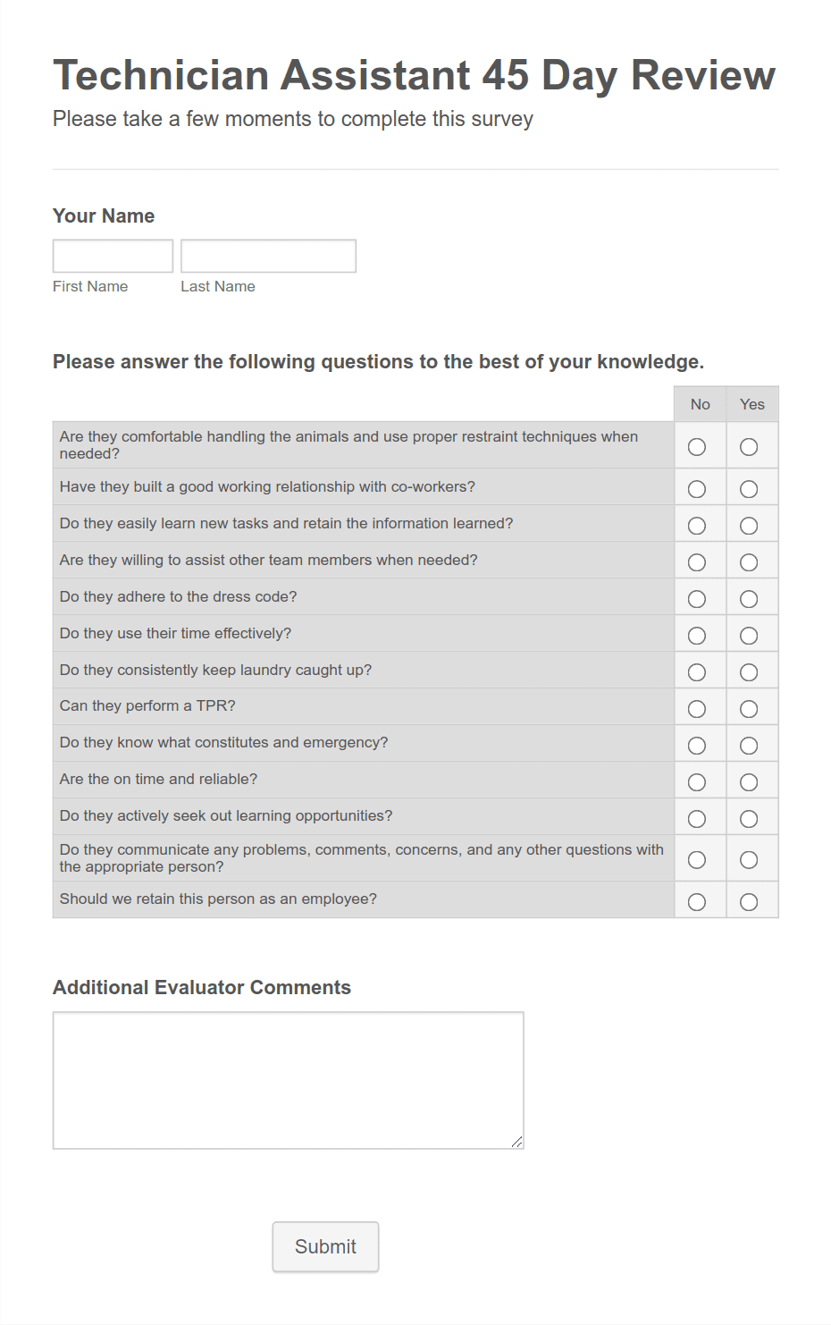831x1325 pixels.
Task: Click the Additional Evaluator Comments text area
Action: tap(288, 1079)
